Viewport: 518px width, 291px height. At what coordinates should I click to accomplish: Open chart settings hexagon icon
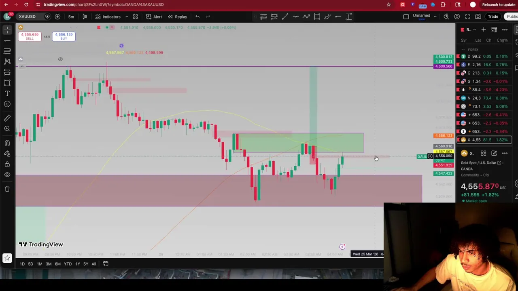[457, 17]
